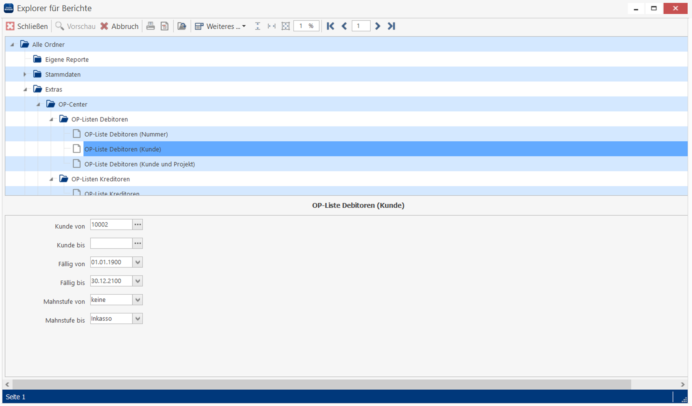The width and height of the screenshot is (692, 406).
Task: Go to the previous page
Action: point(344,26)
